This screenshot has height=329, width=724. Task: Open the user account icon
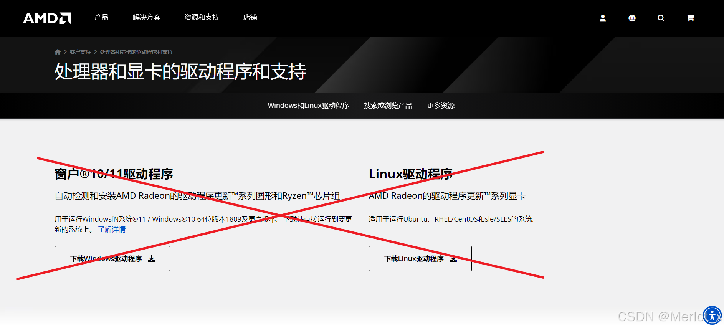[x=603, y=18]
